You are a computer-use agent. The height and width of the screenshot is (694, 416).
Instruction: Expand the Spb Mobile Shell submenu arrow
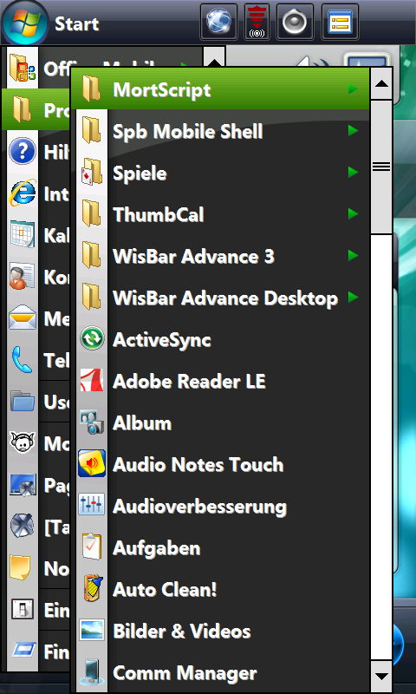point(353,131)
